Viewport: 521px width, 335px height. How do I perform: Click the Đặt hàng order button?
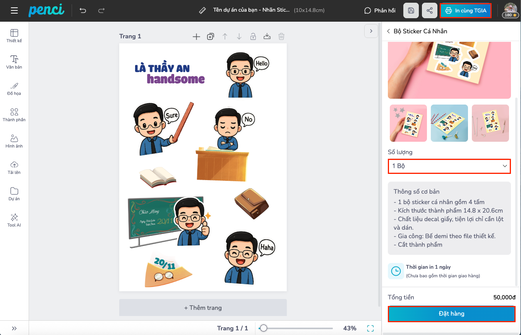[x=451, y=314]
